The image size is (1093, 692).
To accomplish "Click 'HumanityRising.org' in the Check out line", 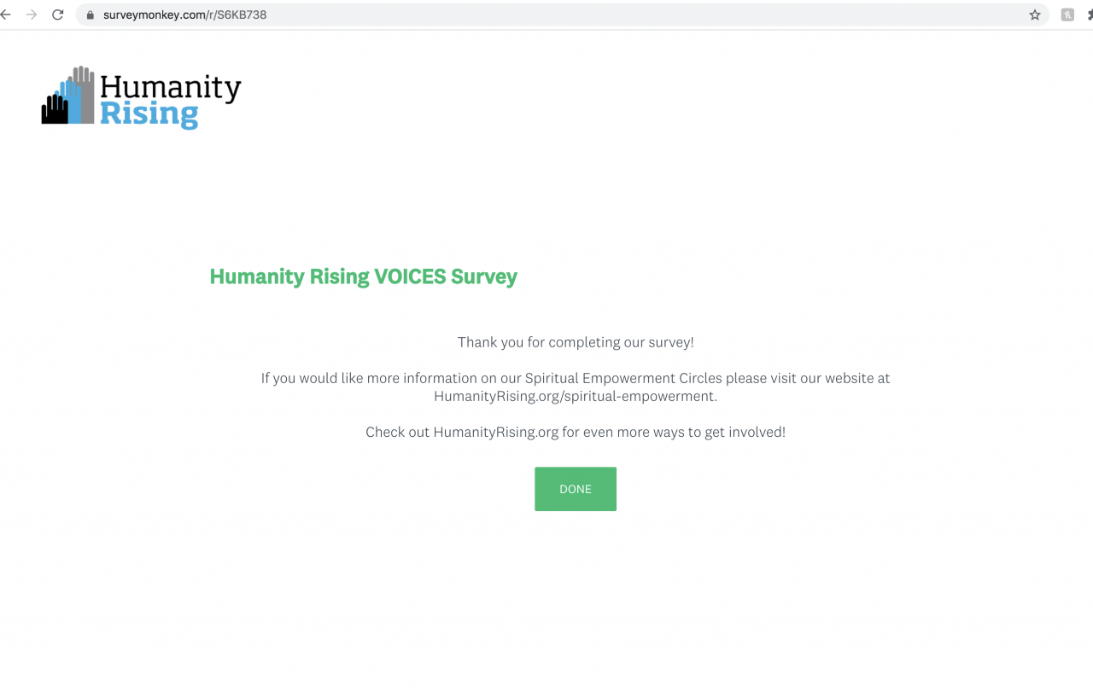I will 496,432.
